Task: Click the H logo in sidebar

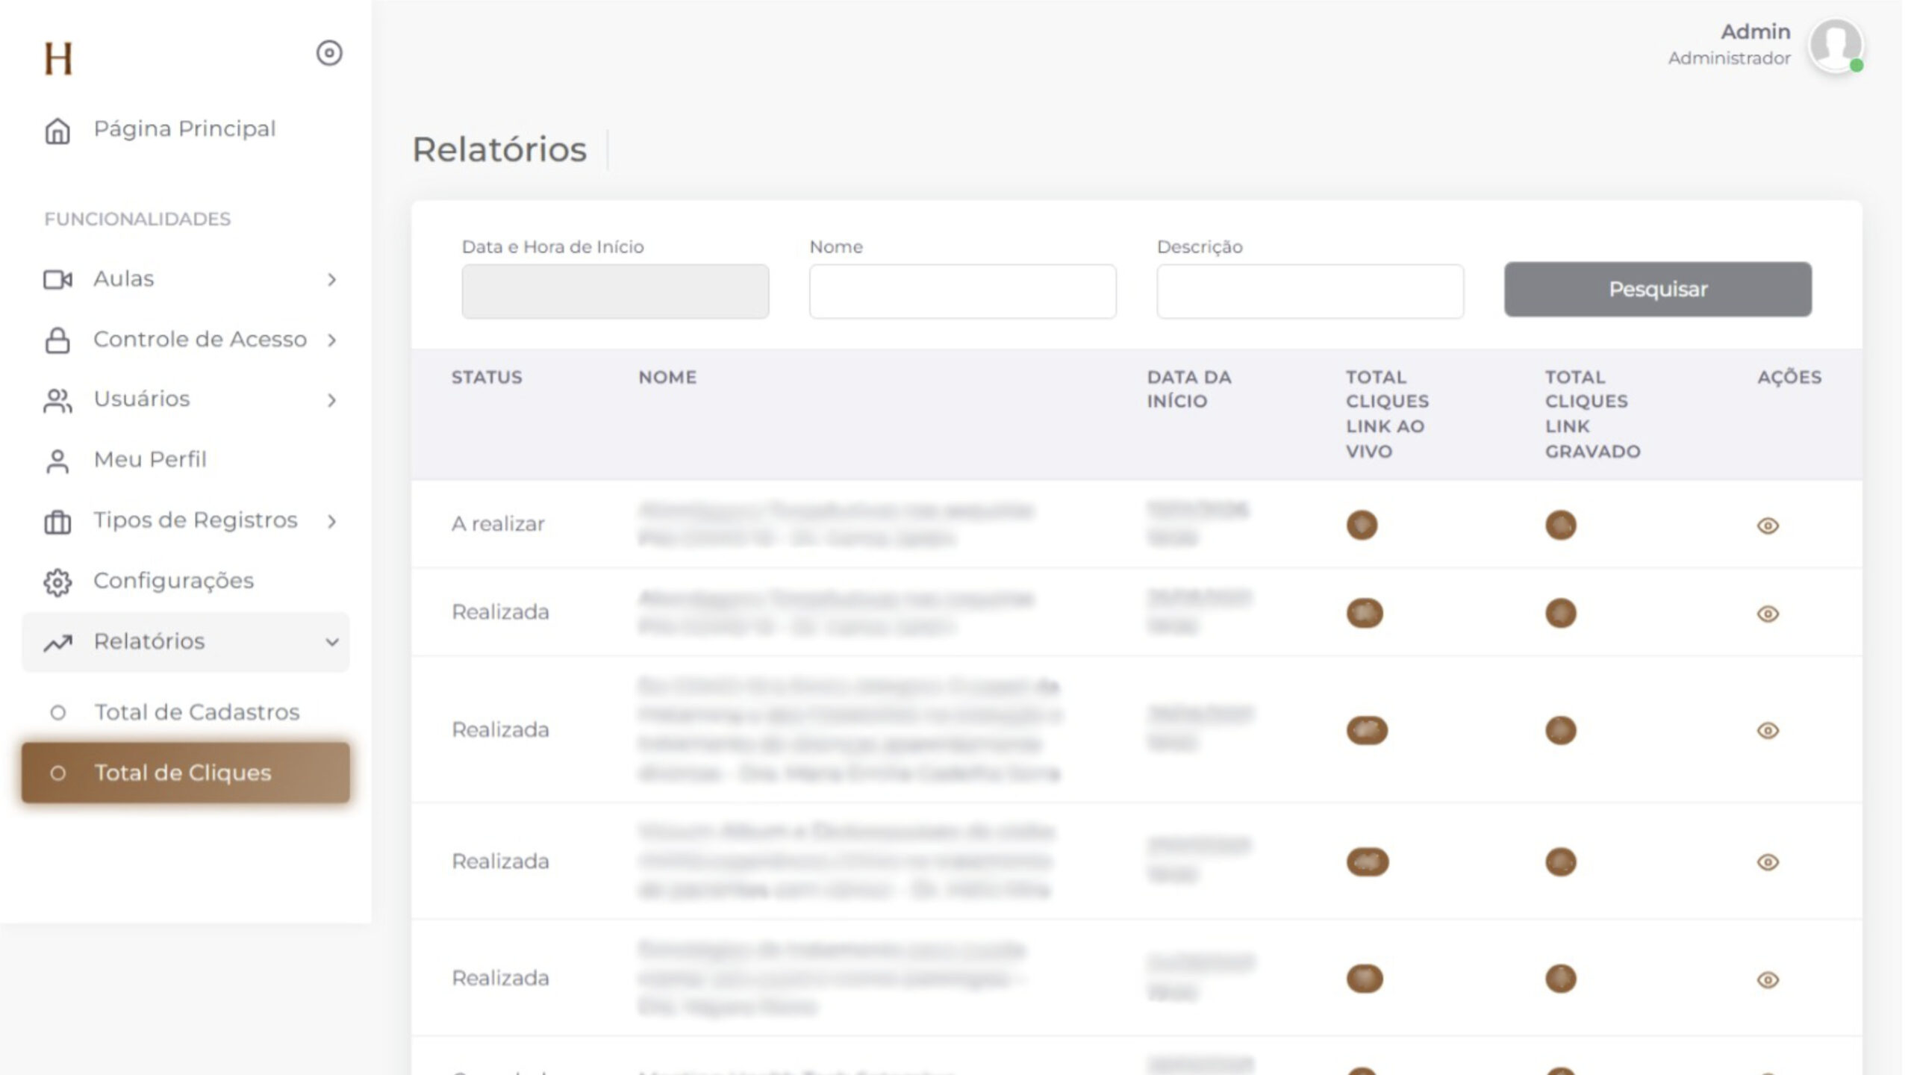Action: coord(58,58)
